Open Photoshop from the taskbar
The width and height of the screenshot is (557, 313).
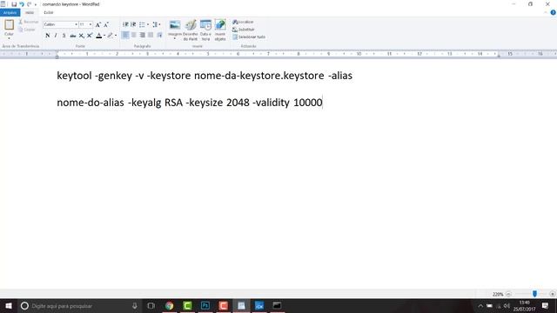coord(205,305)
